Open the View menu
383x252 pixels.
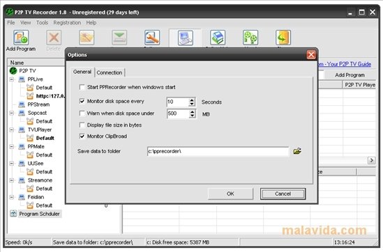[x=25, y=23]
